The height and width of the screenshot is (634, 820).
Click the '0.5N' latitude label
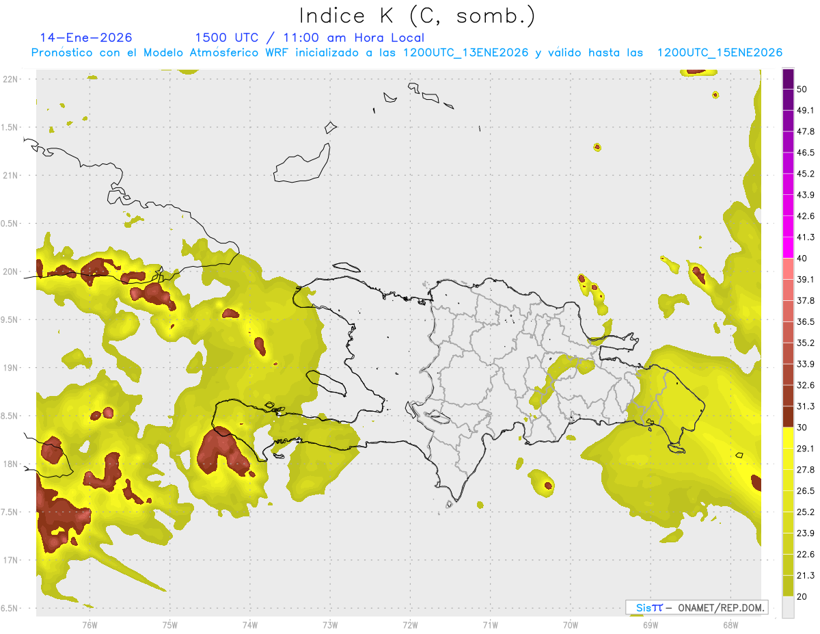(x=10, y=224)
